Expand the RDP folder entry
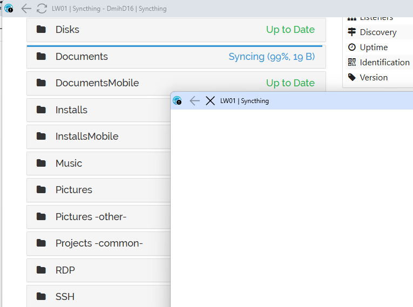 [x=65, y=270]
